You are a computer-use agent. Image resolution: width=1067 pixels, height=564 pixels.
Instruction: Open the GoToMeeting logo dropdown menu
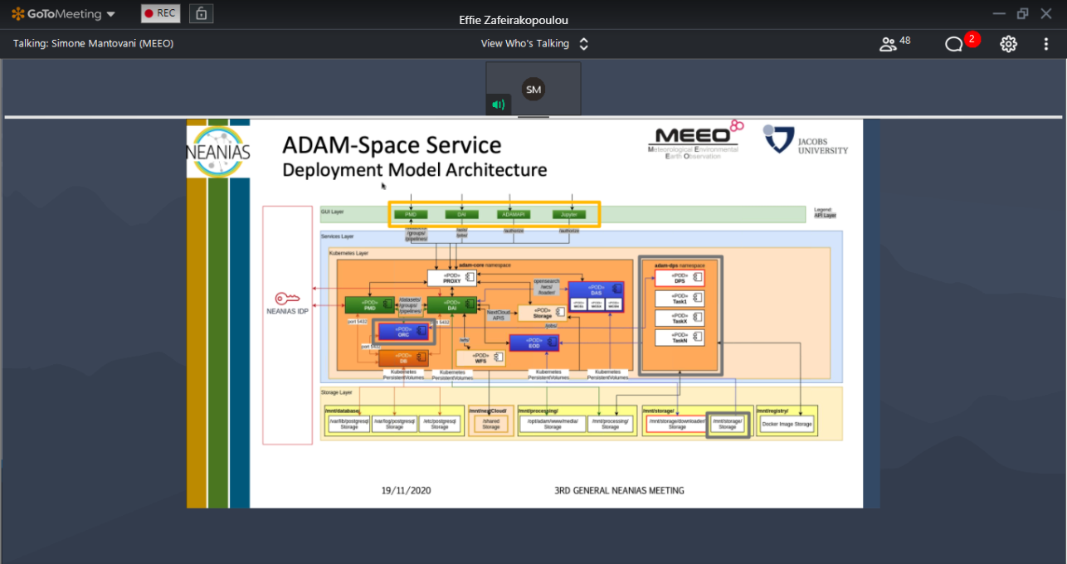63,14
